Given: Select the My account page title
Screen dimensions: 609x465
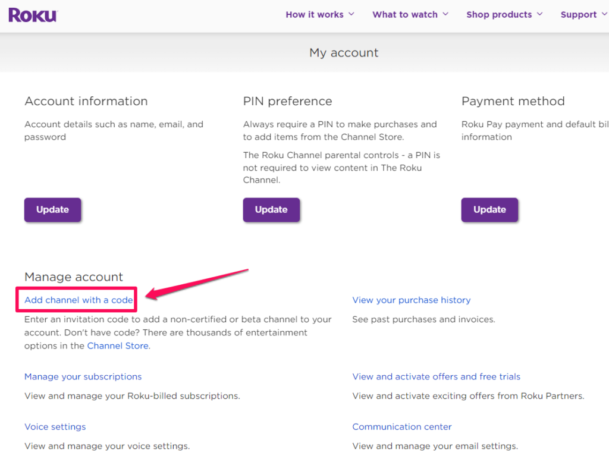Looking at the screenshot, I should pos(344,52).
